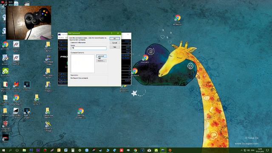The width and height of the screenshot is (272, 153).
Task: Open the Profile menu of the profiler window
Action: coord(61,38)
